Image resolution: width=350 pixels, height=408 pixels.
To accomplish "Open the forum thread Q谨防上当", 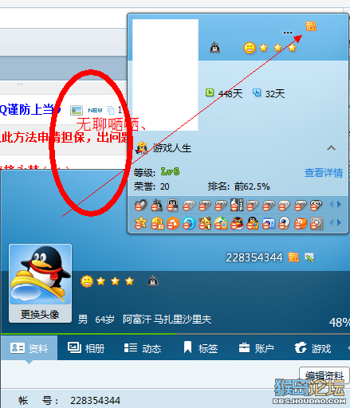I will coord(30,109).
